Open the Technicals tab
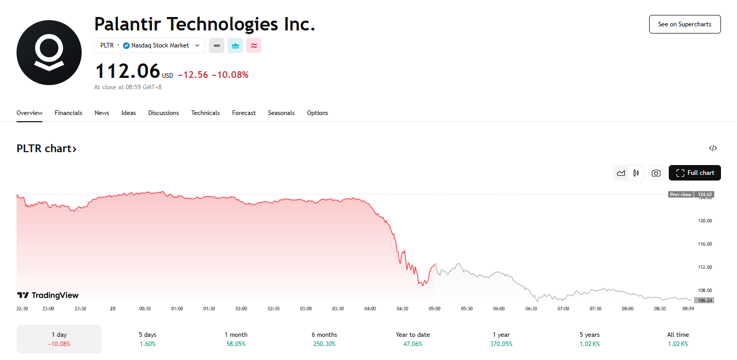This screenshot has width=737, height=360. click(205, 113)
